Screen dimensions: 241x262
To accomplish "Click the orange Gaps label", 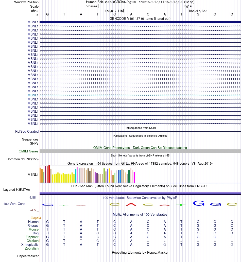I will coord(35,218).
